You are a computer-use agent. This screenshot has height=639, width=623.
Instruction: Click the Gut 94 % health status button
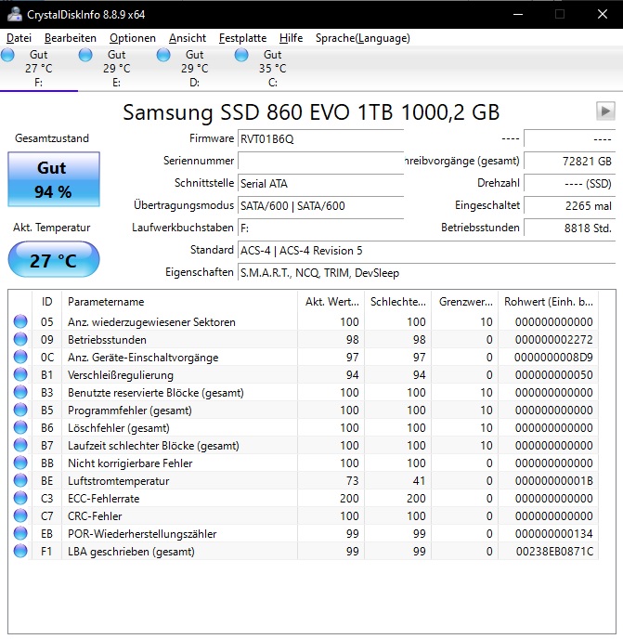pos(54,179)
